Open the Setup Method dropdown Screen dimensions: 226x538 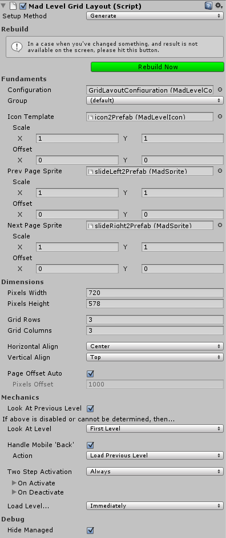tap(155, 16)
